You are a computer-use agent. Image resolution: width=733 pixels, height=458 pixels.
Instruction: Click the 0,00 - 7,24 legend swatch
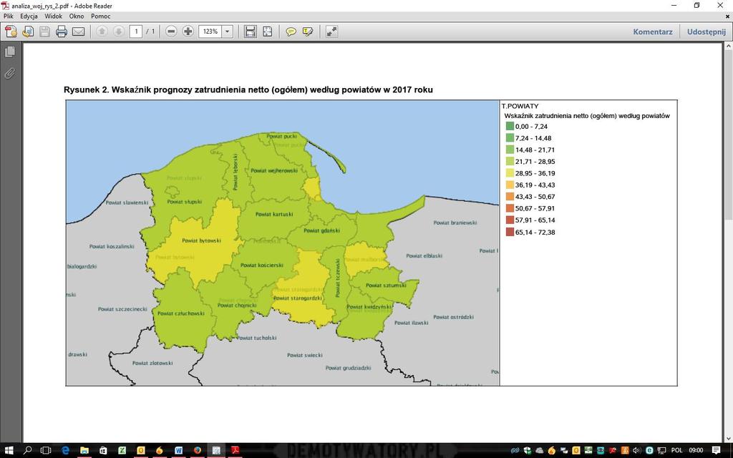click(x=510, y=126)
